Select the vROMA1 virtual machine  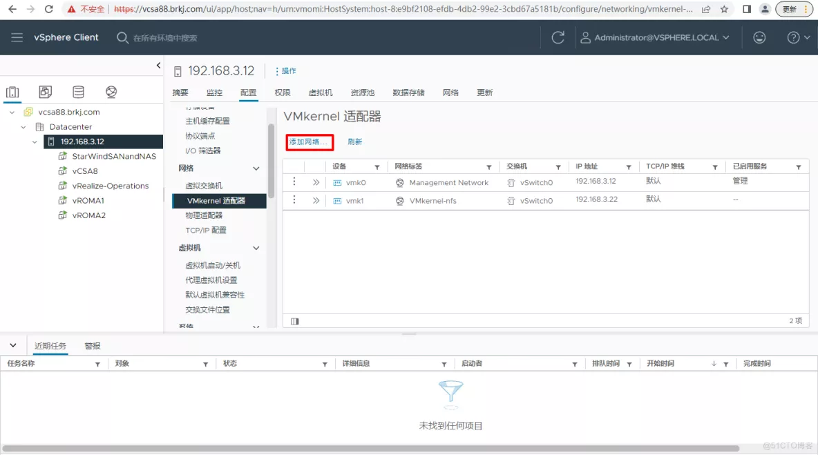click(88, 200)
